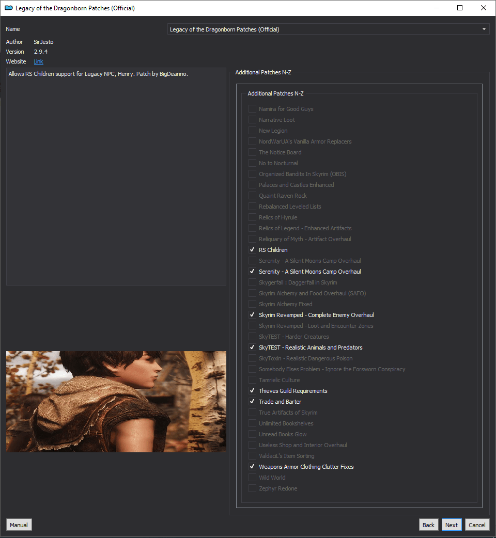Tick SkyTEST - Harder Creatures checkbox
The image size is (496, 538).
coord(252,337)
